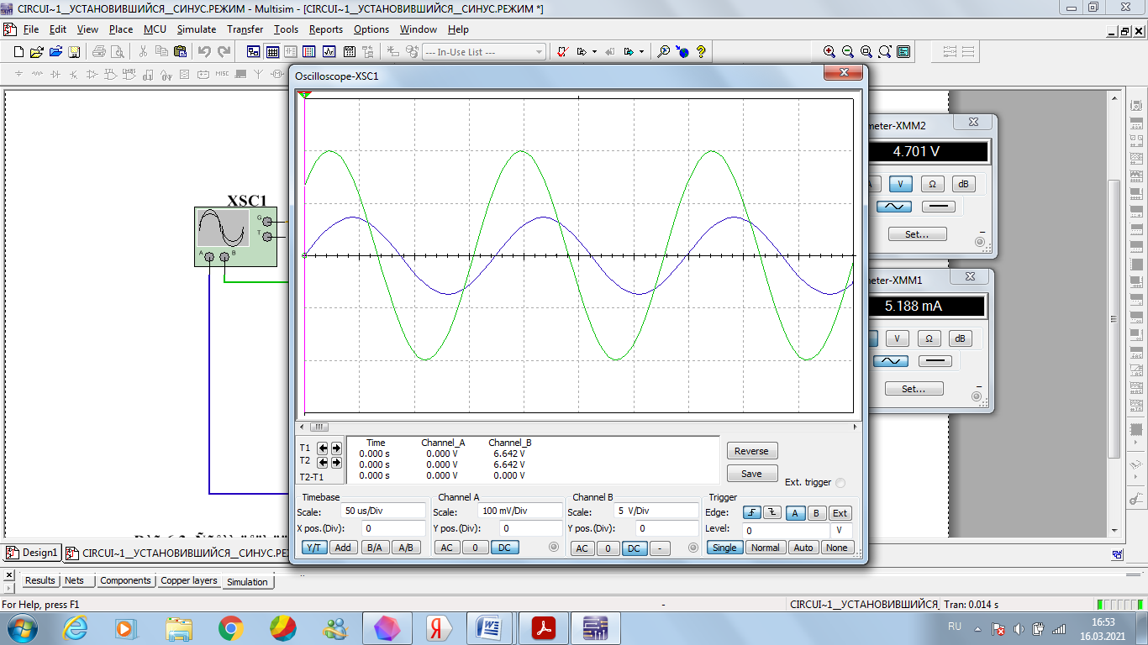Click Channel B Scale 5 V/Div field
The height and width of the screenshot is (645, 1148).
click(x=656, y=511)
